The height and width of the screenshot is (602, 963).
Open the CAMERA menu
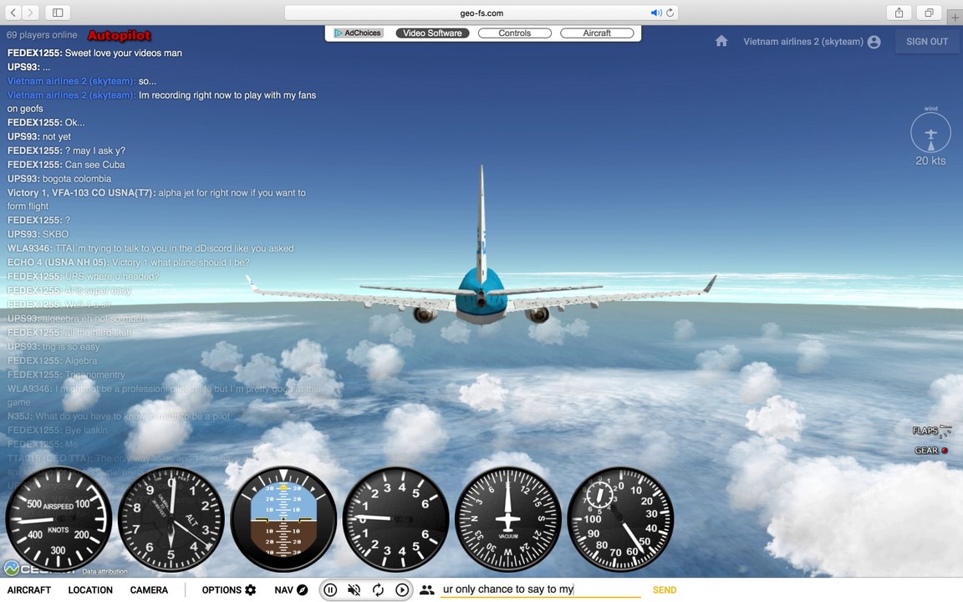point(149,589)
